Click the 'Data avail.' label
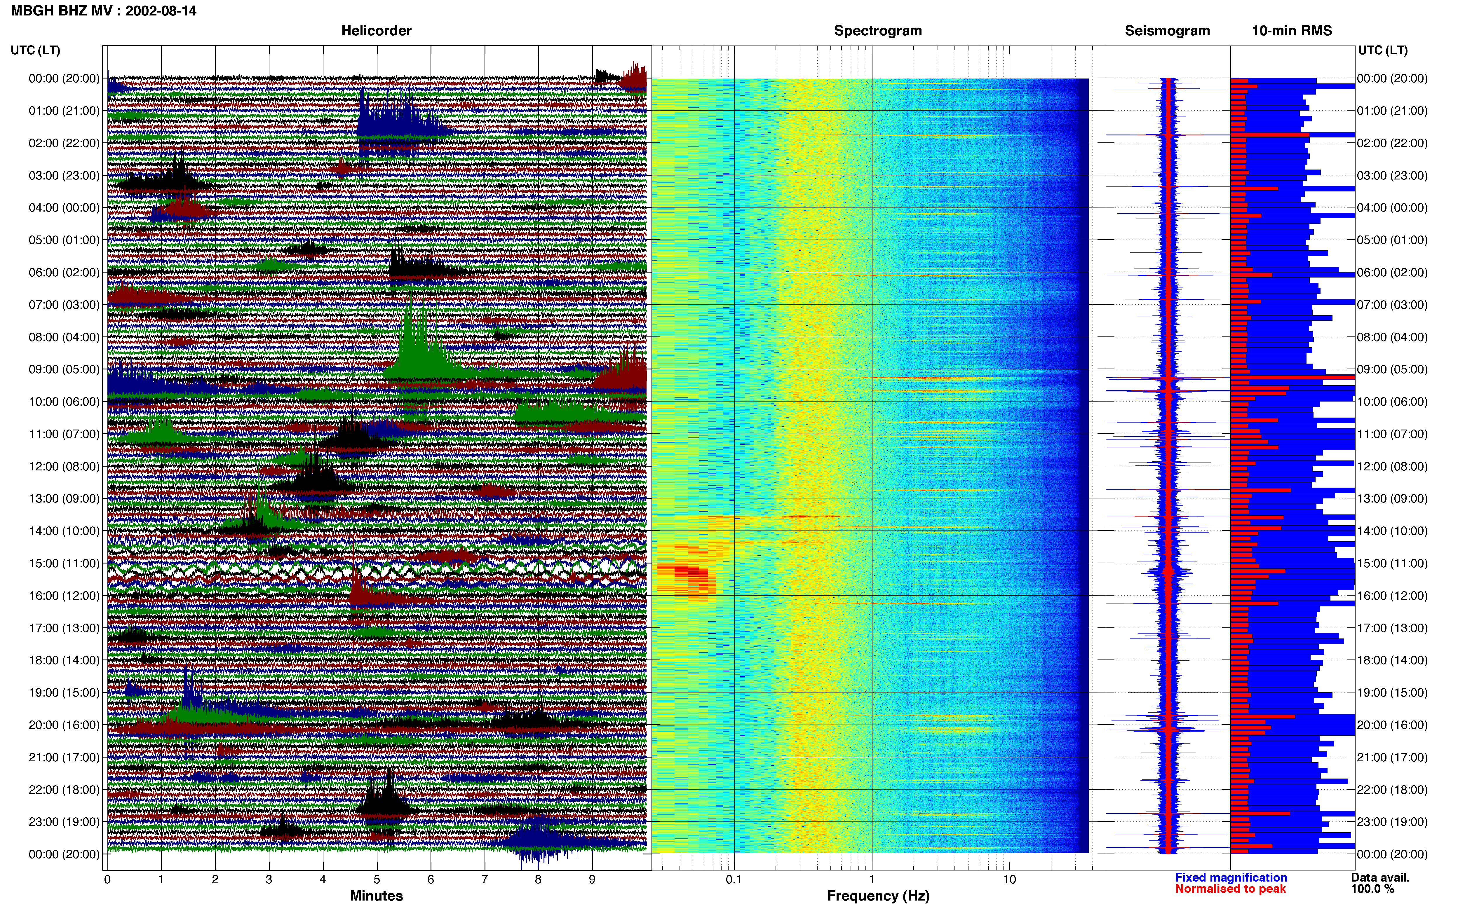 click(1380, 877)
